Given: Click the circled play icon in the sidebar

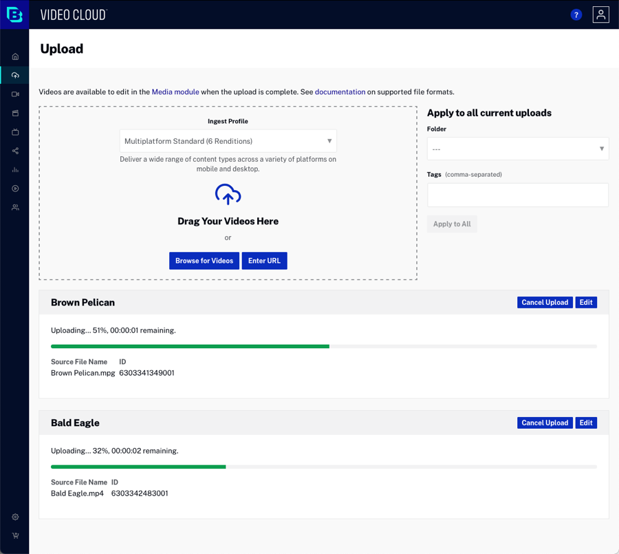Looking at the screenshot, I should (x=15, y=189).
